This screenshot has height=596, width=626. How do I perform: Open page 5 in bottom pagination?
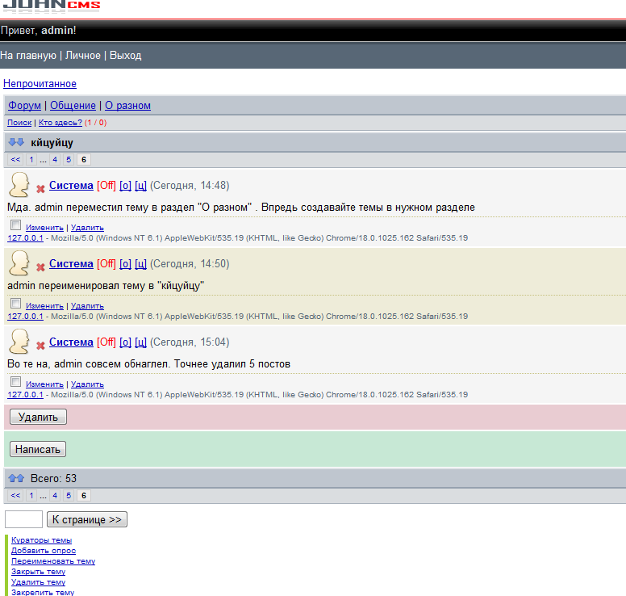[69, 495]
